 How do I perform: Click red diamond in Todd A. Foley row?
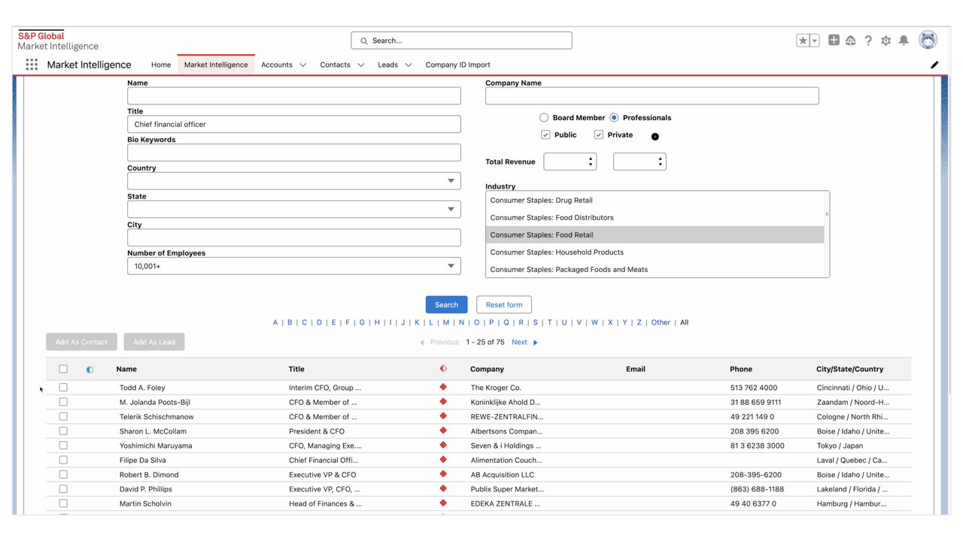click(x=443, y=387)
